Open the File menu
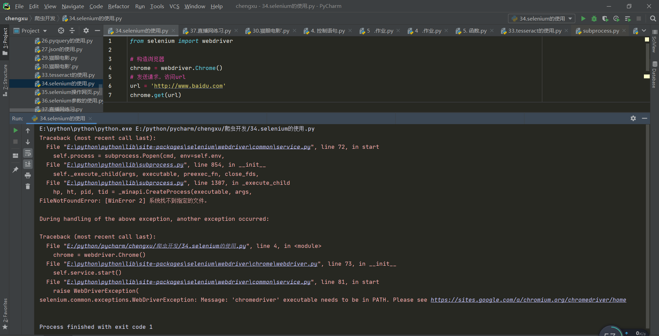659x336 pixels. 19,6
